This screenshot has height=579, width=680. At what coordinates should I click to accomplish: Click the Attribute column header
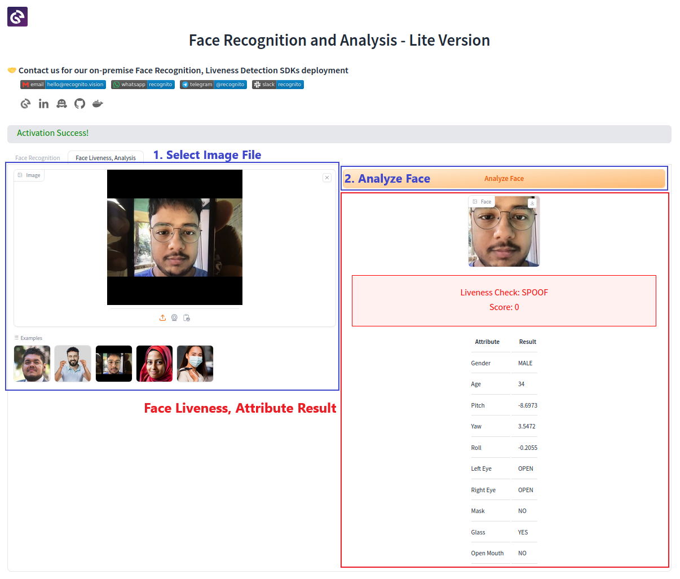coord(487,342)
